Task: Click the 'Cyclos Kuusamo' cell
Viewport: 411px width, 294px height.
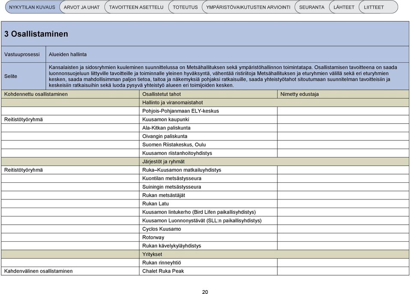Action: tap(208, 229)
